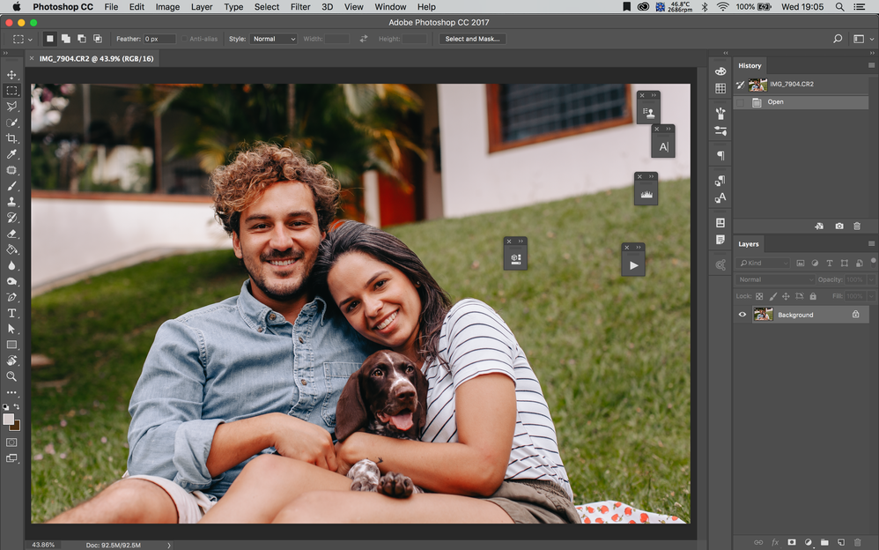Reset default foreground and background colors

5,407
